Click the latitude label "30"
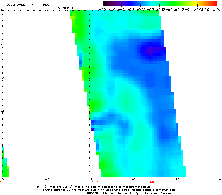 (x=2, y=10)
